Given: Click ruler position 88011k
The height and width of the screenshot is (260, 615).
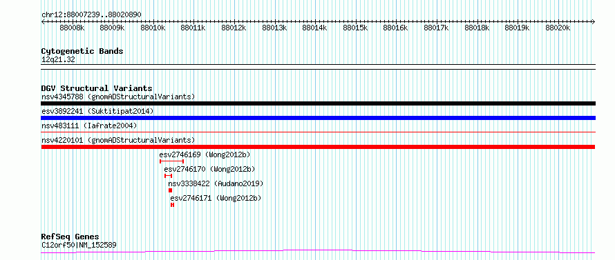Looking at the screenshot, I should [x=193, y=28].
